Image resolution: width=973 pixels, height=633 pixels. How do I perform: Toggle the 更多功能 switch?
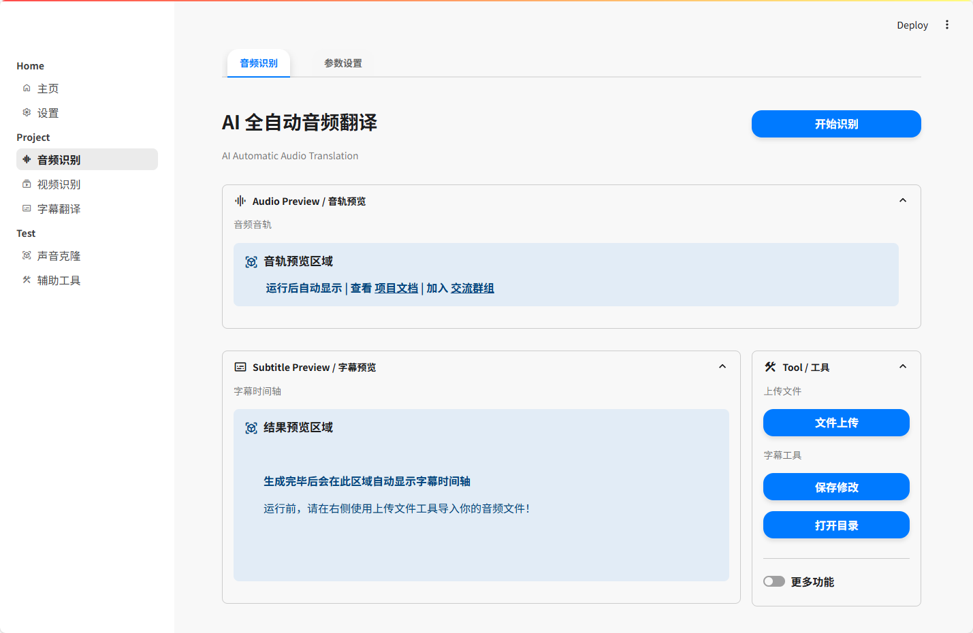[774, 581]
